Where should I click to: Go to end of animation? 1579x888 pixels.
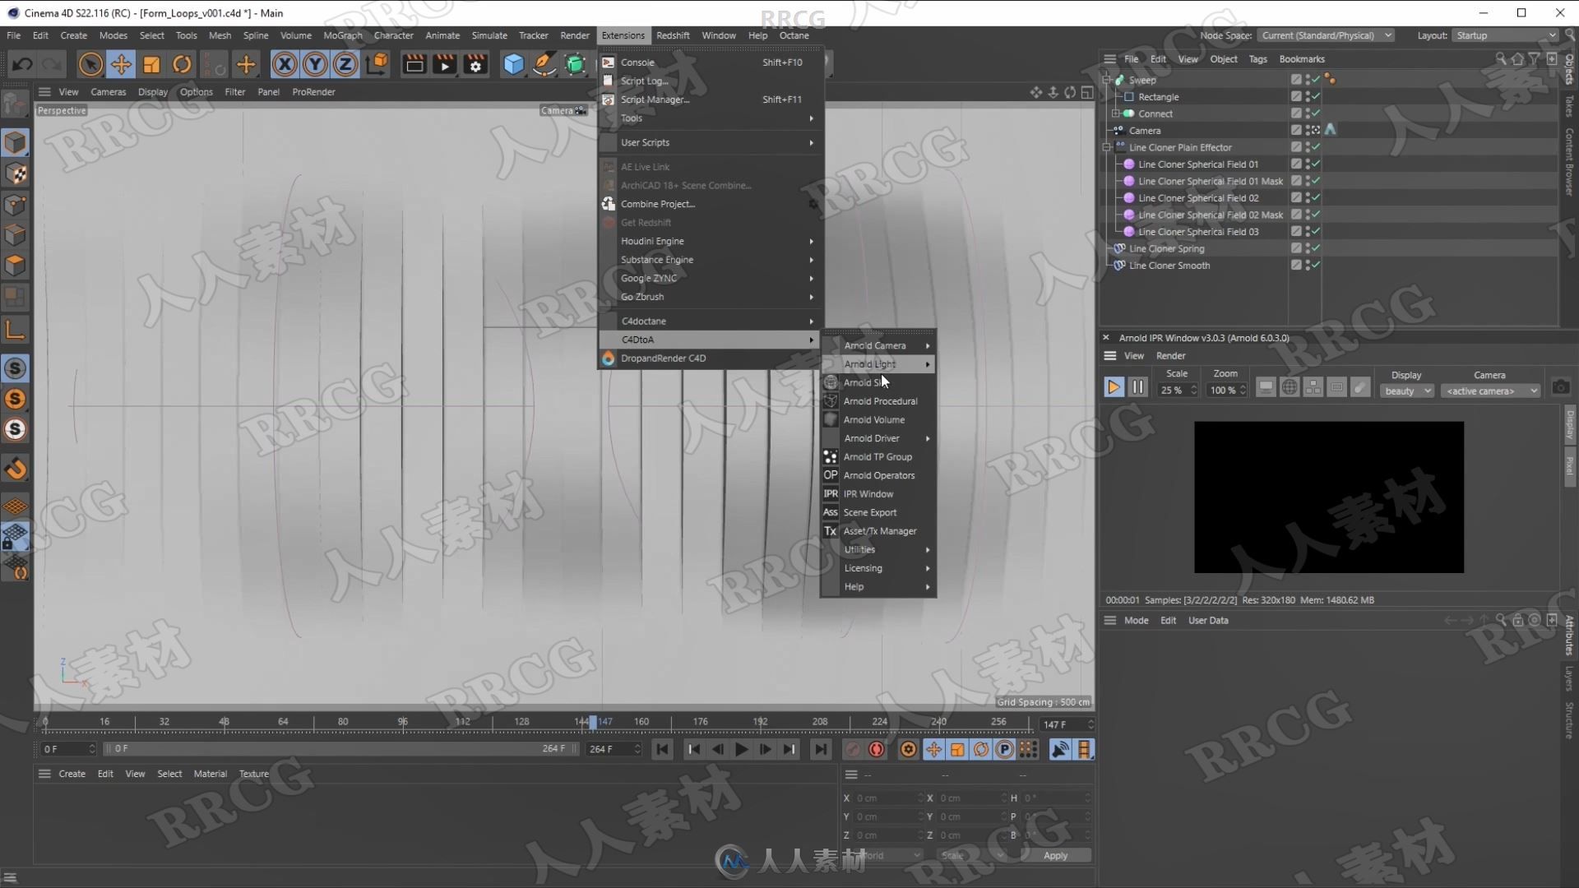[x=820, y=749]
